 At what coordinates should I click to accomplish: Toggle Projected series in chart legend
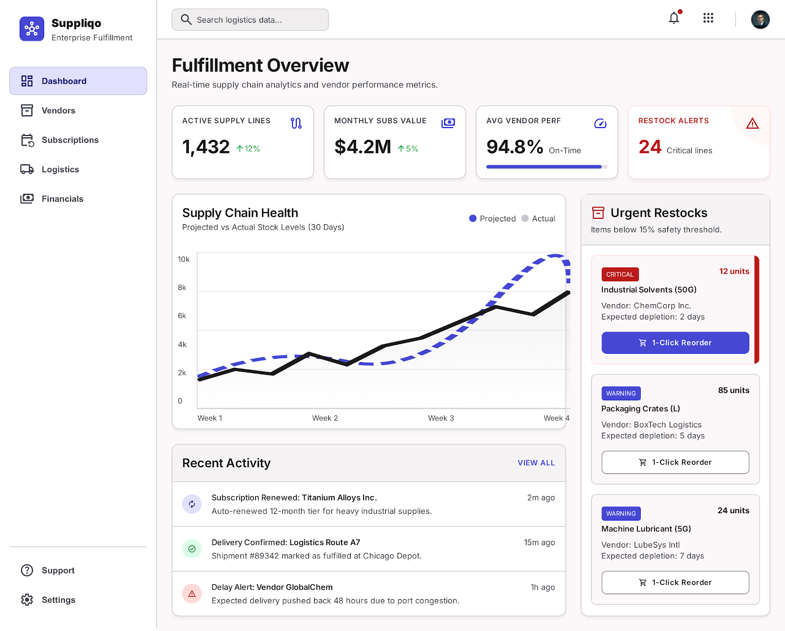[493, 218]
